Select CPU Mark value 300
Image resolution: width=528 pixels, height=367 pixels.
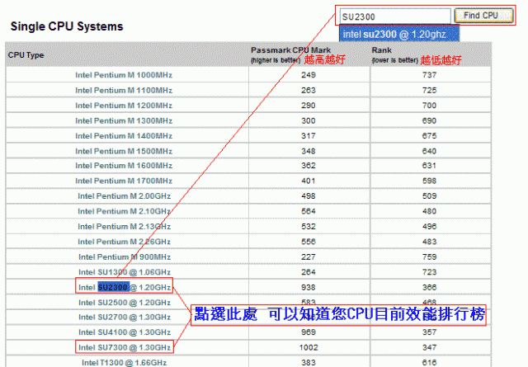[x=309, y=120]
